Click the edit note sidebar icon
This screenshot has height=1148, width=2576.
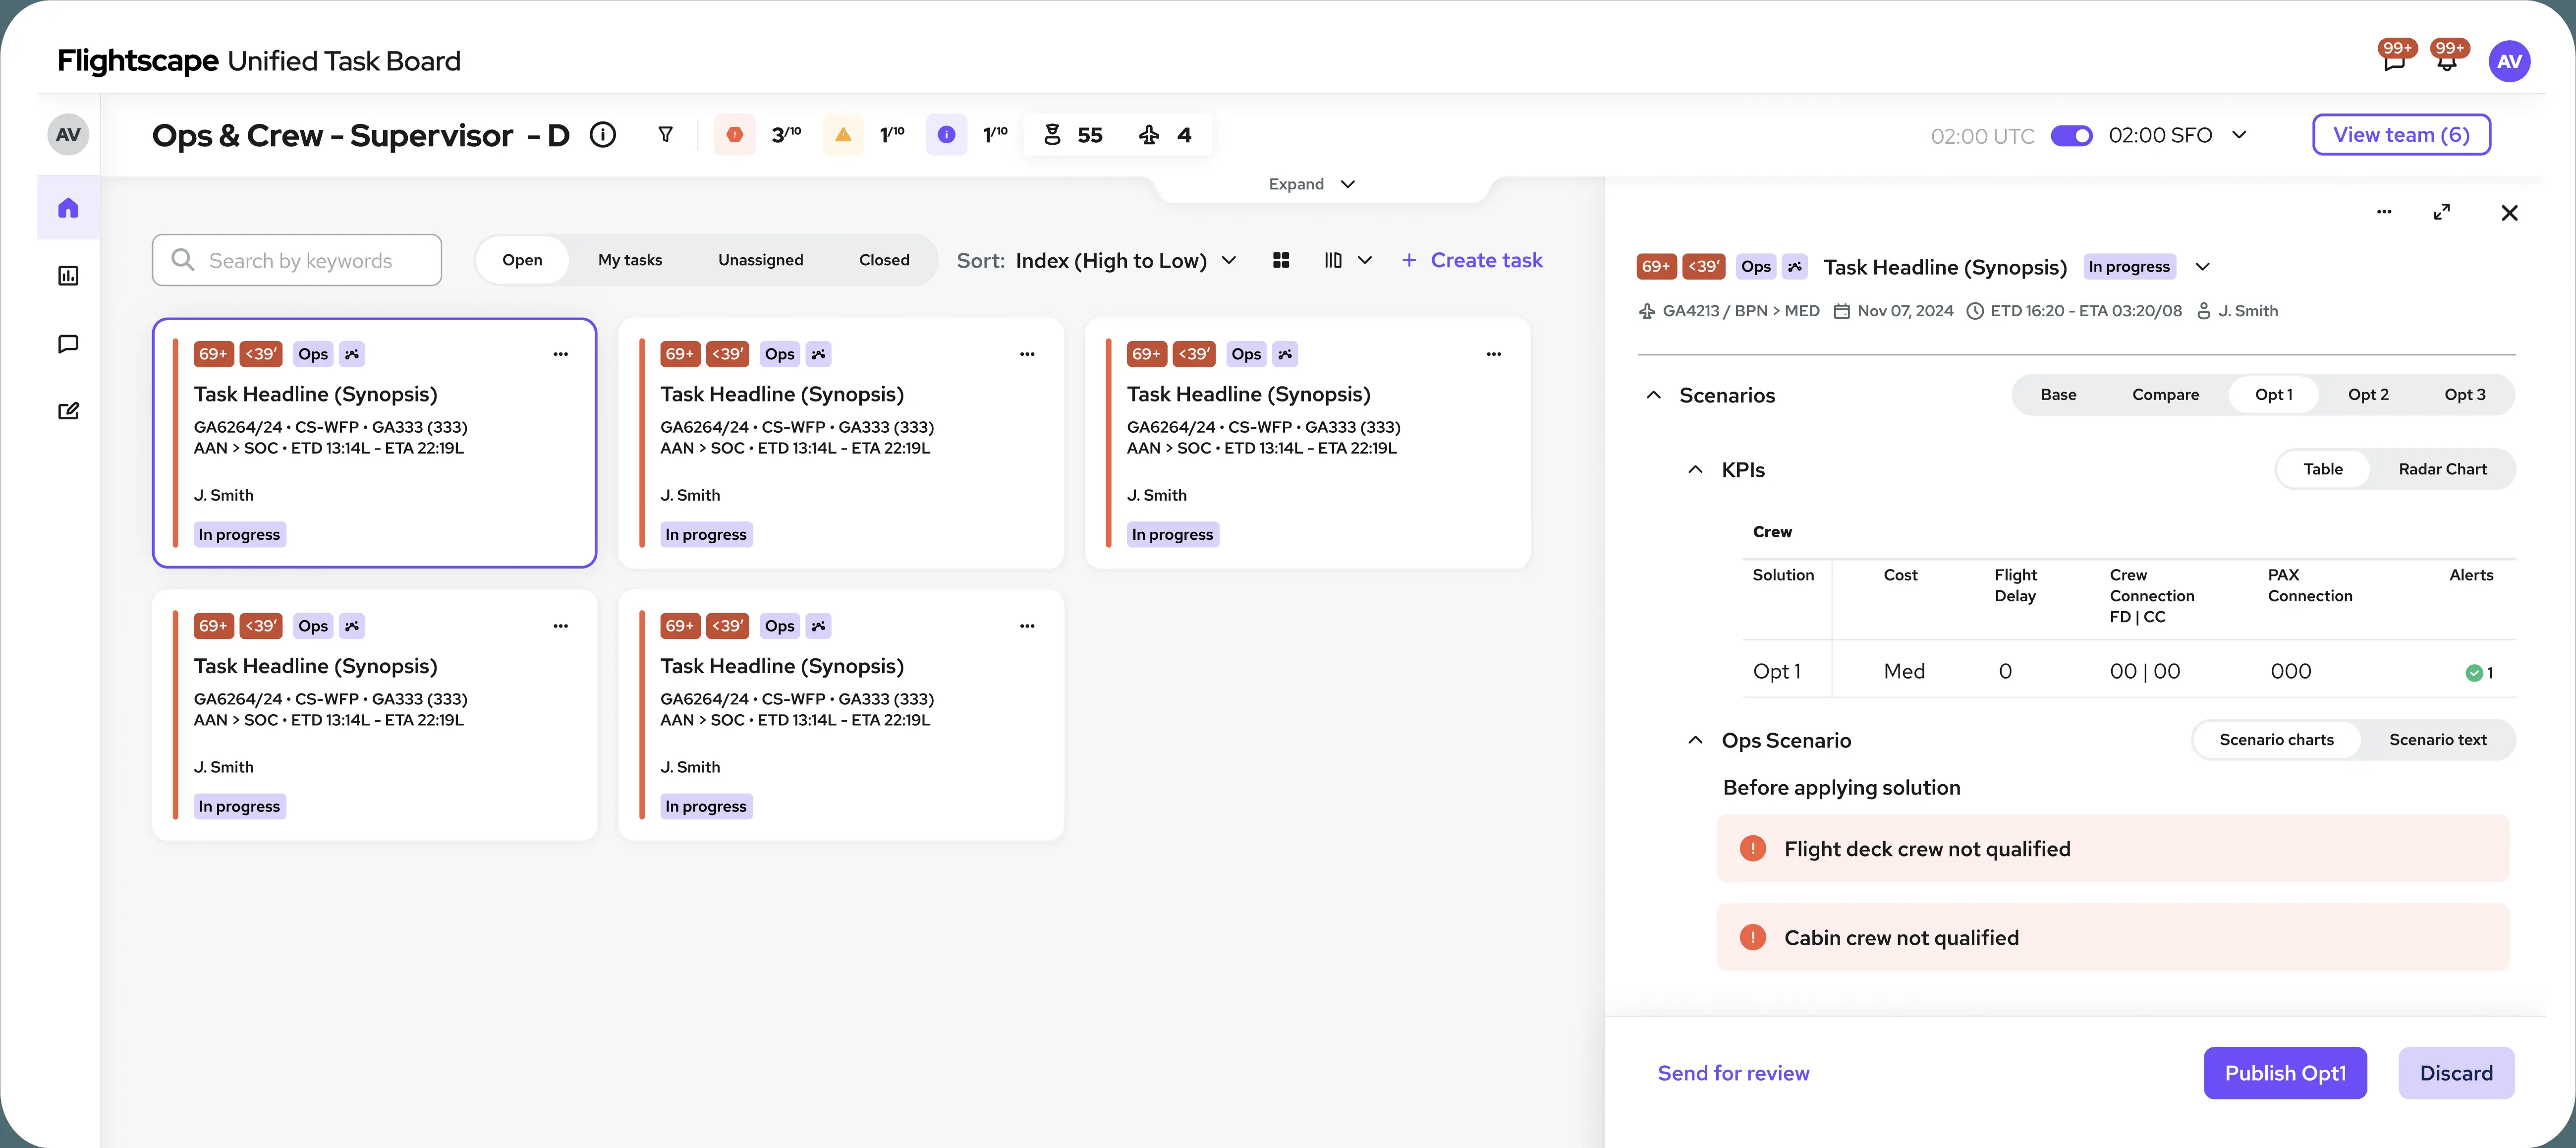(x=68, y=411)
